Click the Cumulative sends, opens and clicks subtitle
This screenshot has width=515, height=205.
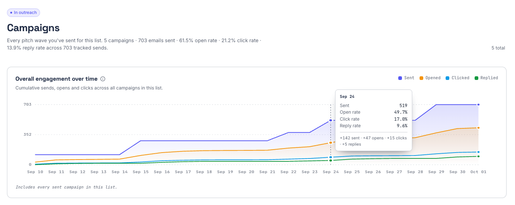89,88
